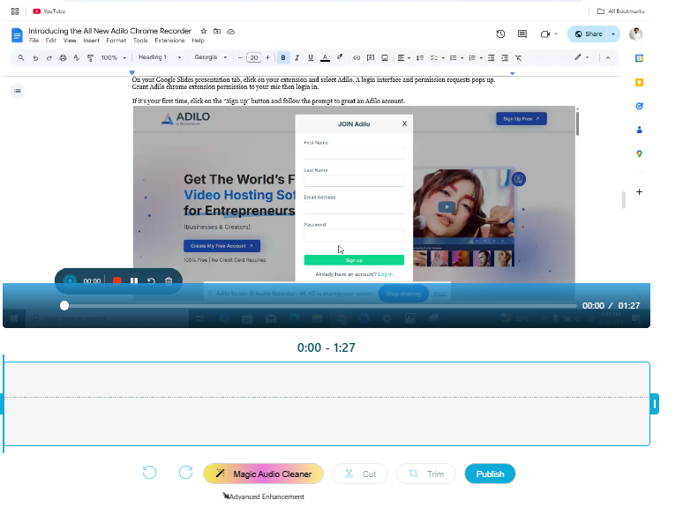This screenshot has width=683, height=515.
Task: Toggle italic formatting
Action: pyautogui.click(x=297, y=57)
